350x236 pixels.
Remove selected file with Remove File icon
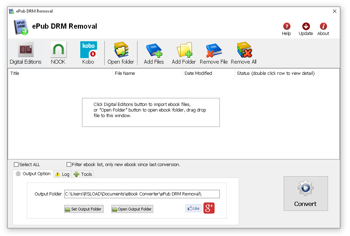click(x=214, y=52)
